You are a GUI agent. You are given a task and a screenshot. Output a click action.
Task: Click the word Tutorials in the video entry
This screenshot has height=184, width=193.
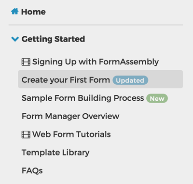tap(94, 134)
